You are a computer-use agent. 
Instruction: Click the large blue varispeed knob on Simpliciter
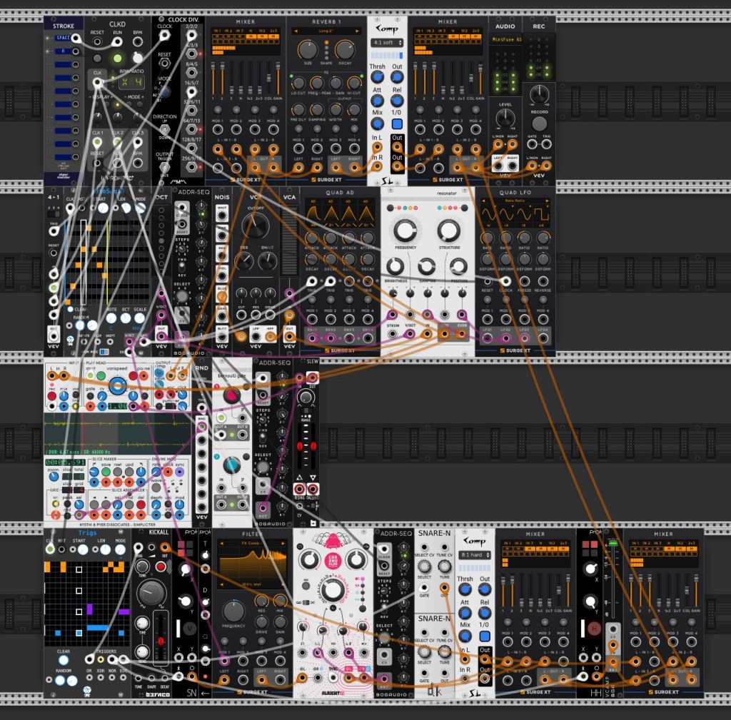pyautogui.click(x=117, y=385)
